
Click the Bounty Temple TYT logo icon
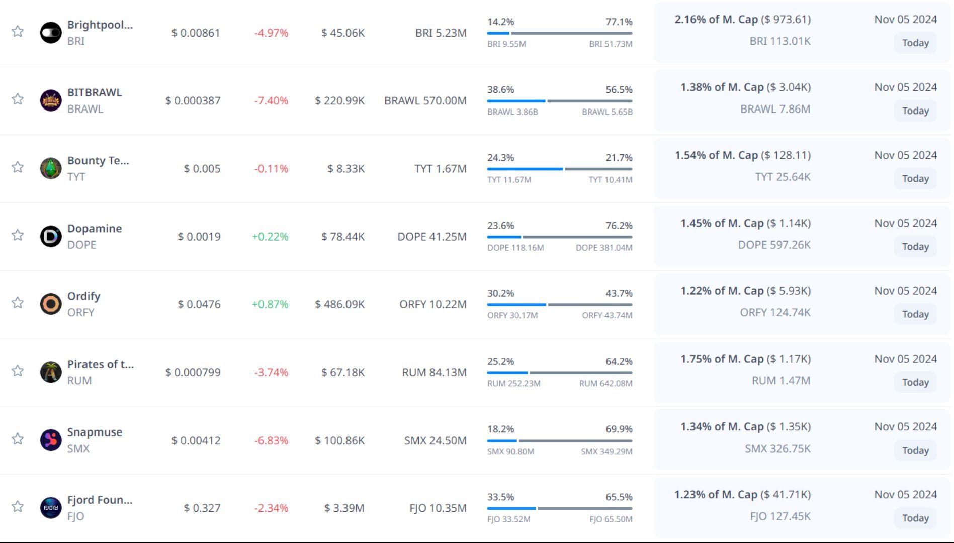pos(51,168)
